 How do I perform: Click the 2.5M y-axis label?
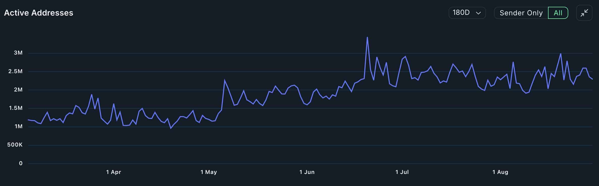(x=15, y=71)
